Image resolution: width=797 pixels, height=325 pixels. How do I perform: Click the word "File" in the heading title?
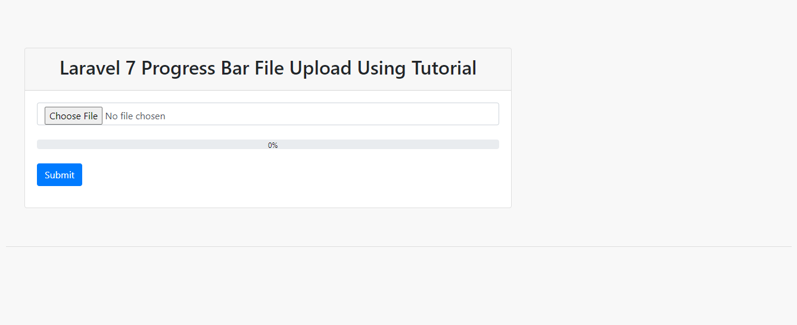click(x=269, y=68)
